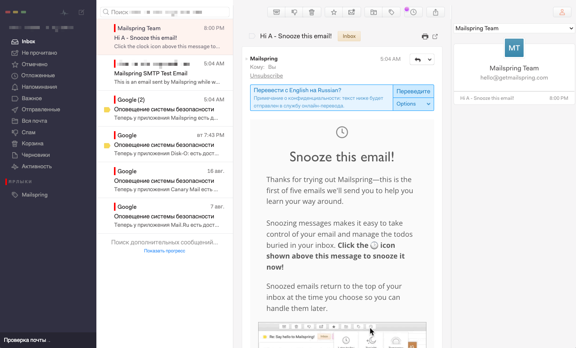This screenshot has width=576, height=348.
Task: Mark the email as unread
Action: click(x=351, y=12)
